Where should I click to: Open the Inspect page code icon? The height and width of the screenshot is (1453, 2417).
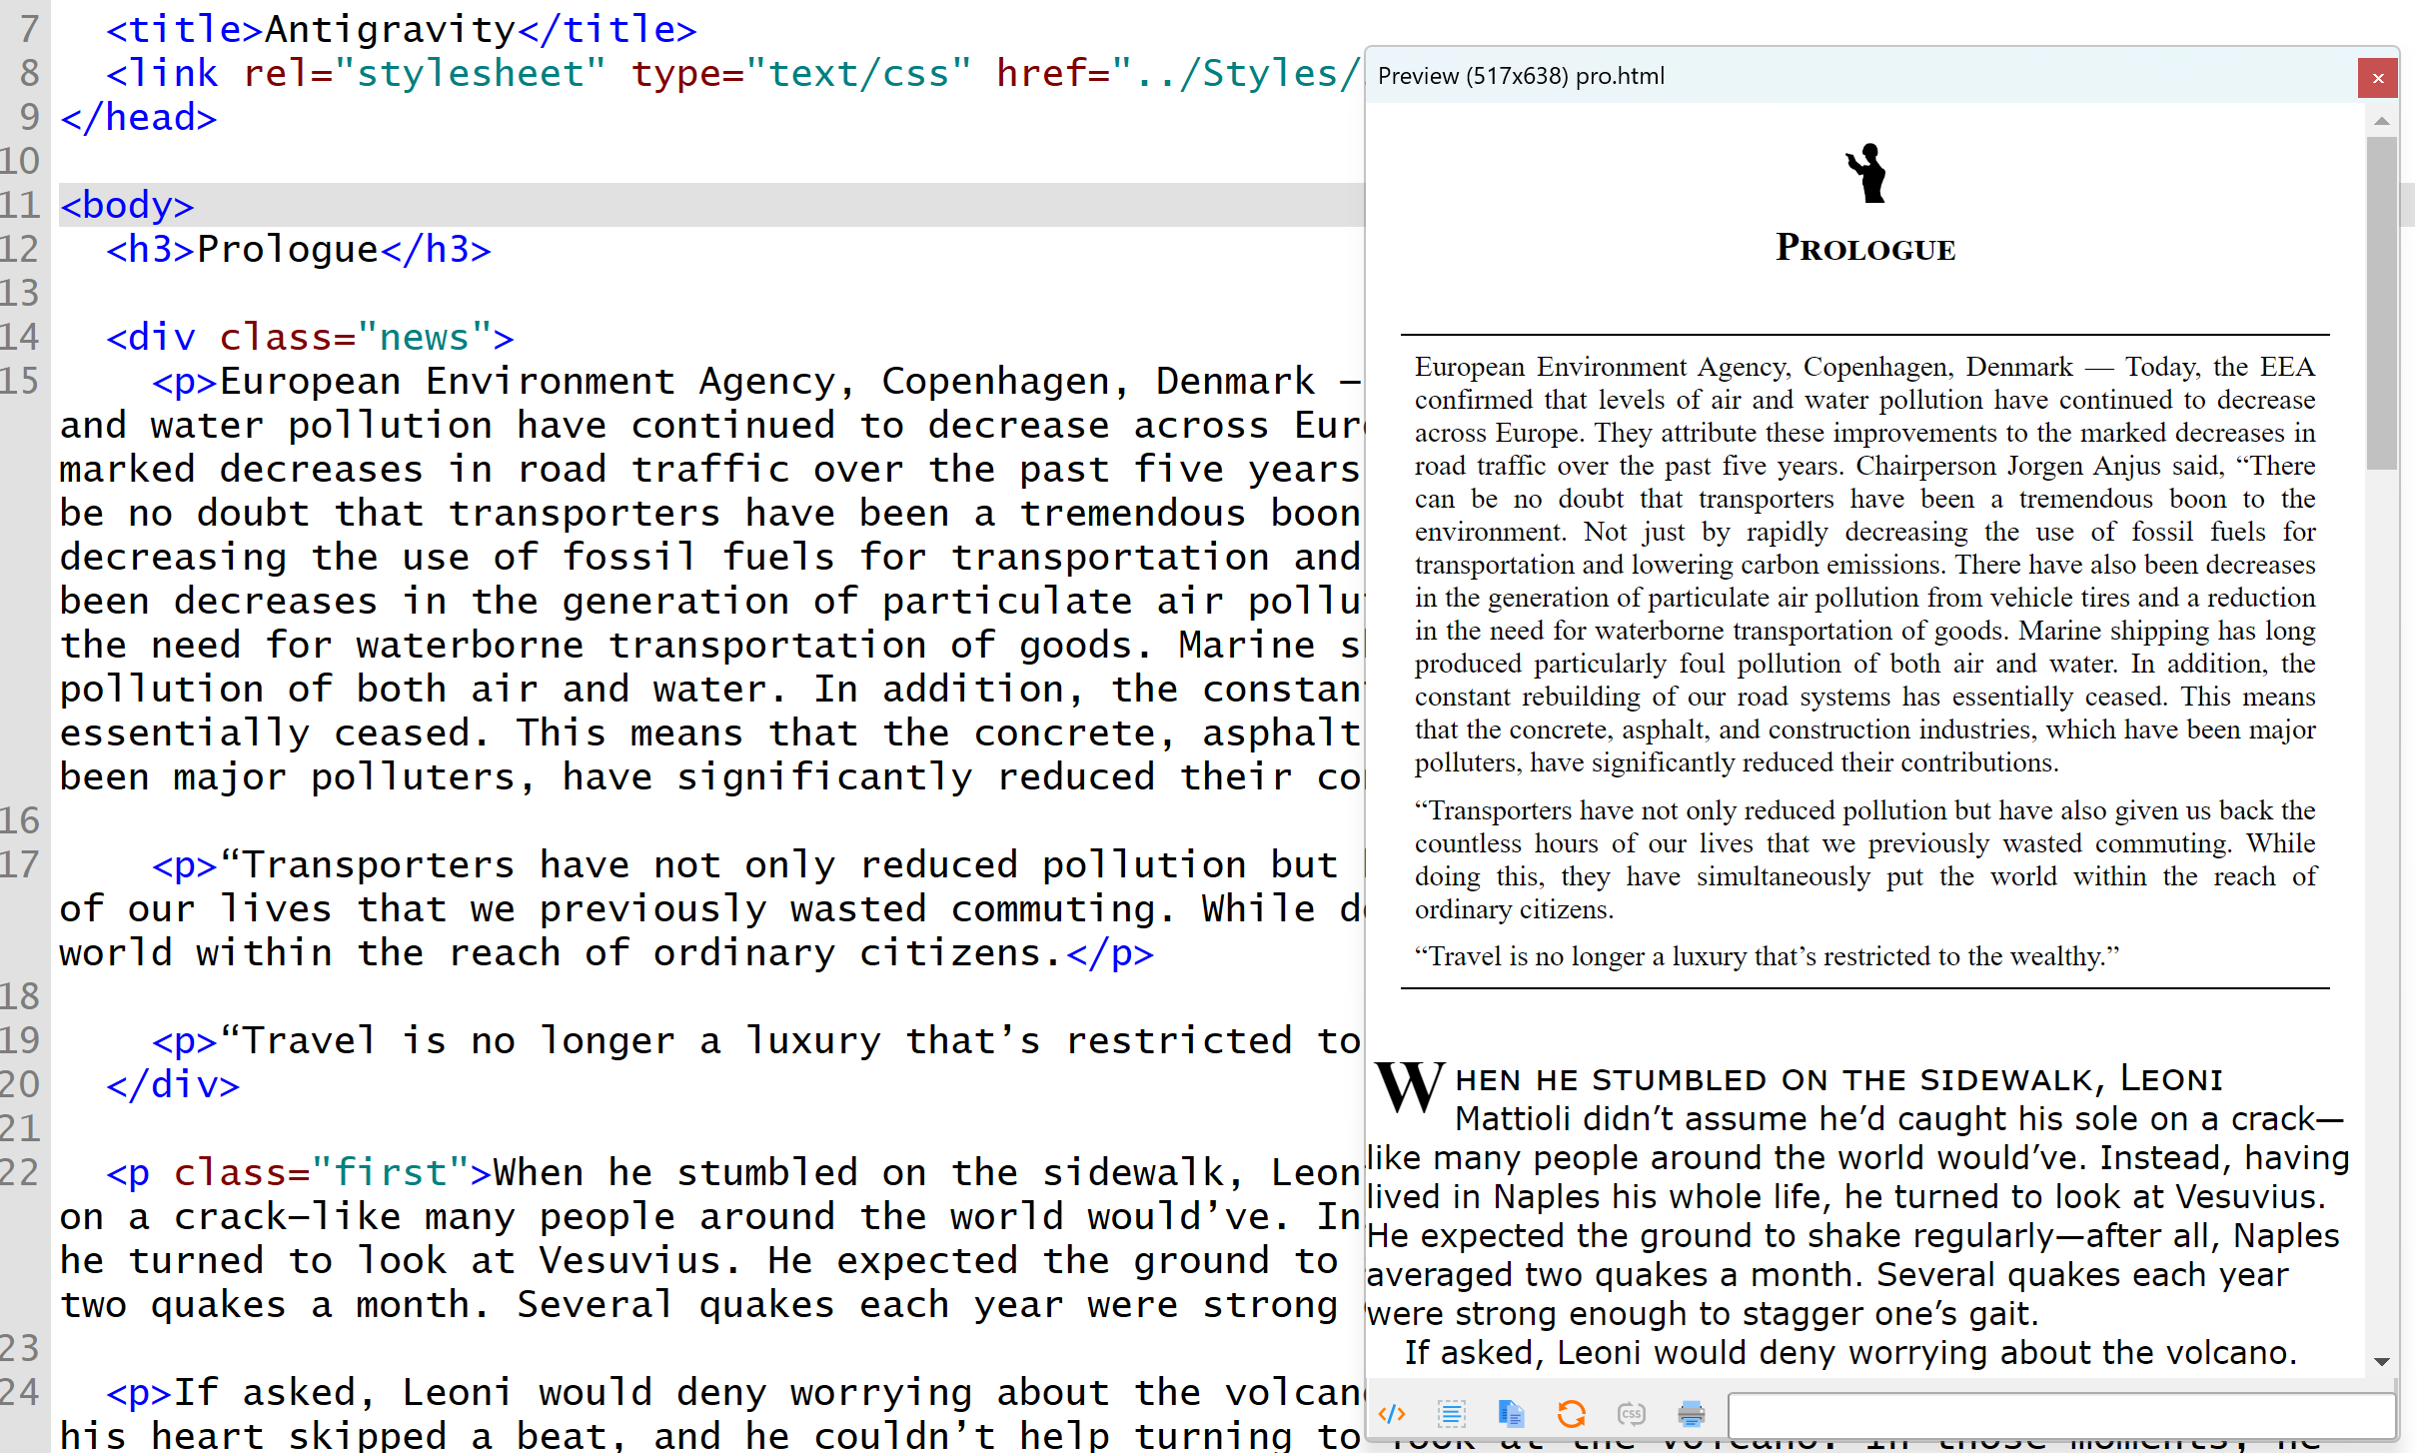point(1392,1413)
